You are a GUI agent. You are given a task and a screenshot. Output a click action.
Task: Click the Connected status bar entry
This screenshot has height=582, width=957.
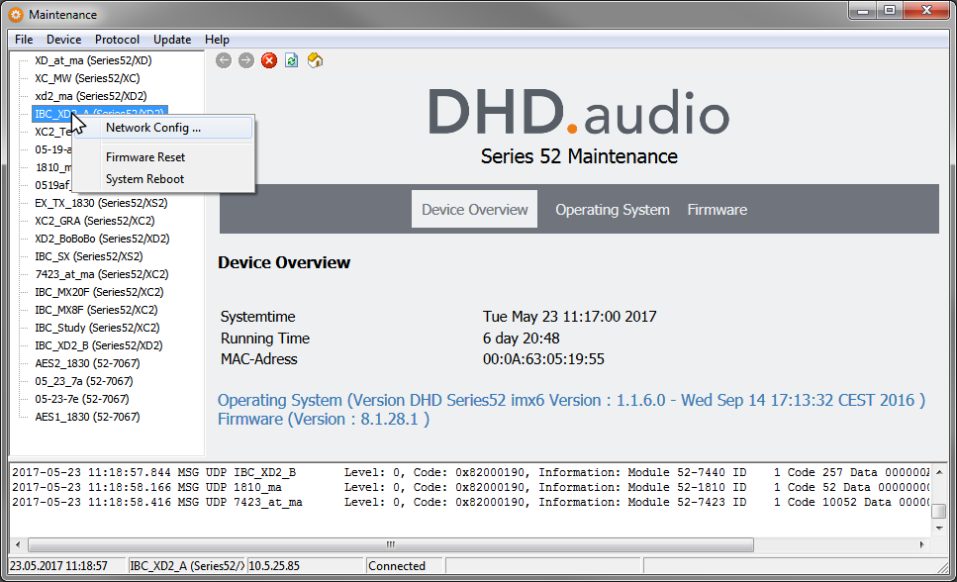[397, 566]
